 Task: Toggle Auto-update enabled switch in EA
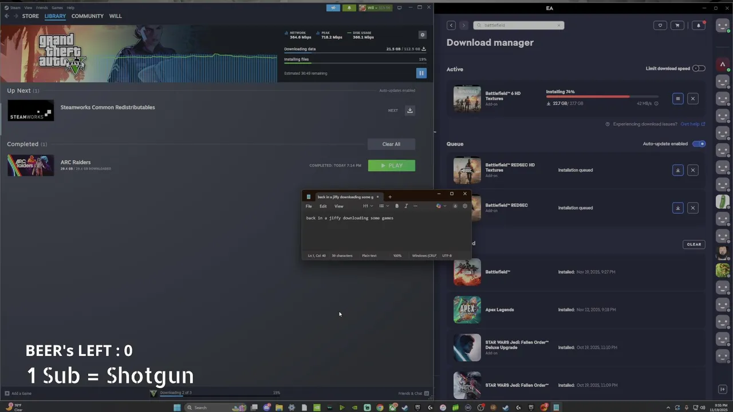tap(699, 144)
